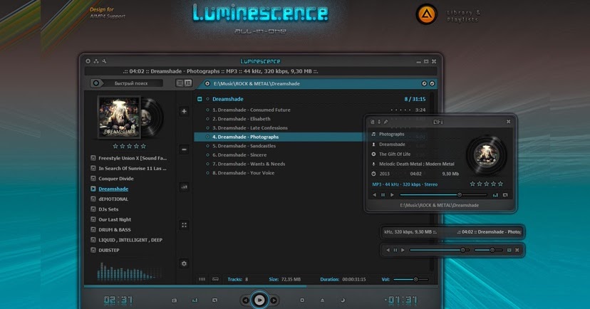
Task: Rate track with stars in DFi window
Action: (x=487, y=184)
